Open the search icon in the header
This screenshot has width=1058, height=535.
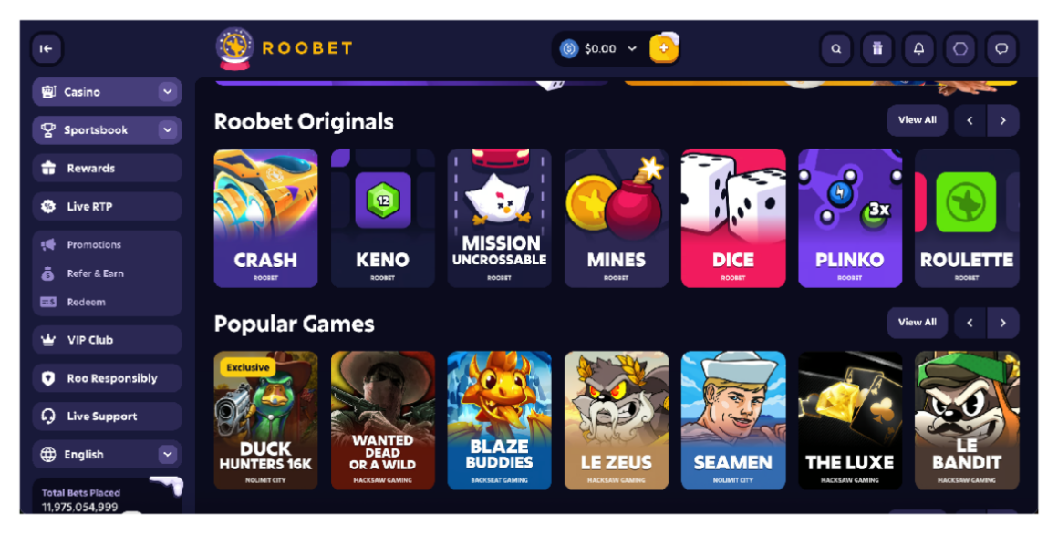coord(836,48)
